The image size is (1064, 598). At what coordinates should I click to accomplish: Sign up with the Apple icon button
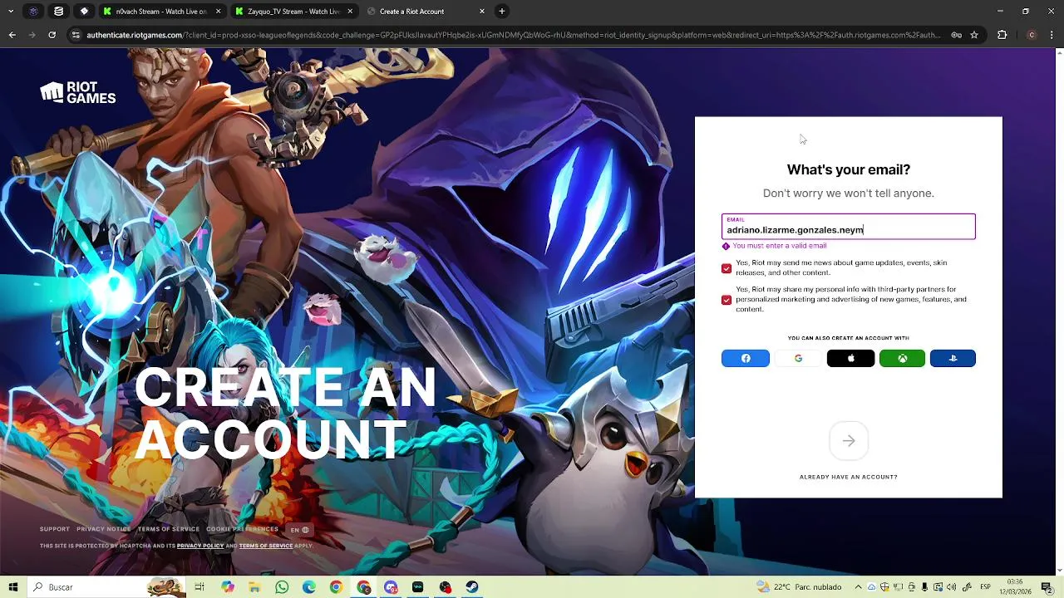point(850,358)
